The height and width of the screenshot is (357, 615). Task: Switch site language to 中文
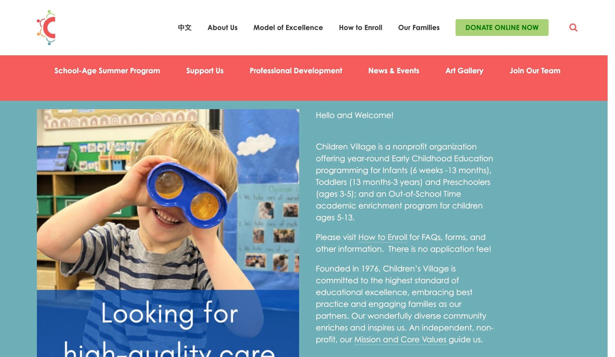point(184,28)
